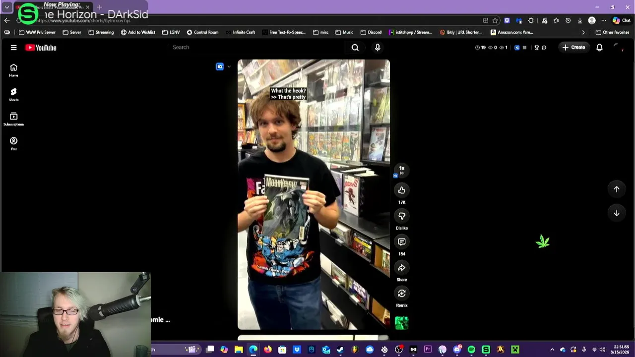Open the Streaming bookmark folder
This screenshot has width=635, height=357.
[x=101, y=32]
